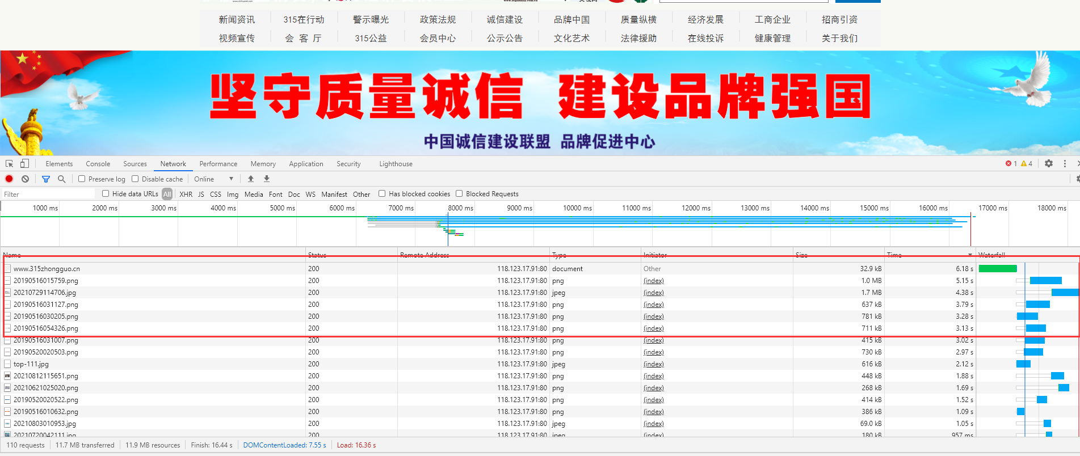This screenshot has width=1080, height=456.
Task: Click the 在线投诉 navigation link
Action: [705, 38]
